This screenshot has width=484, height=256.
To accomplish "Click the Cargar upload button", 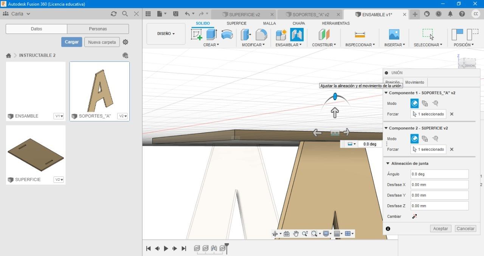I will point(71,42).
